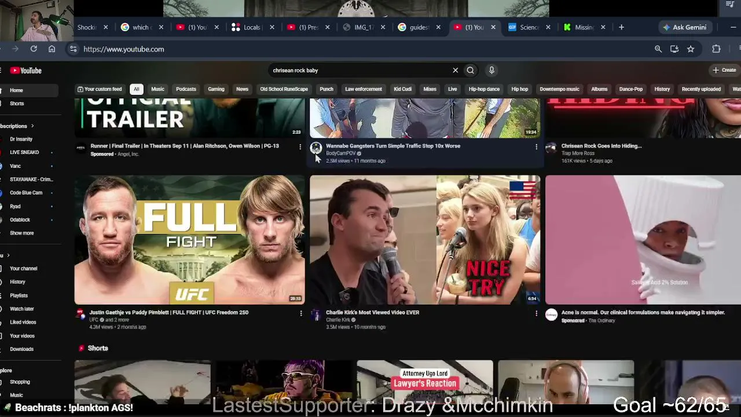The image size is (741, 417).
Task: Open Chrisean Rock Goes Into Hiding title
Action: point(601,146)
